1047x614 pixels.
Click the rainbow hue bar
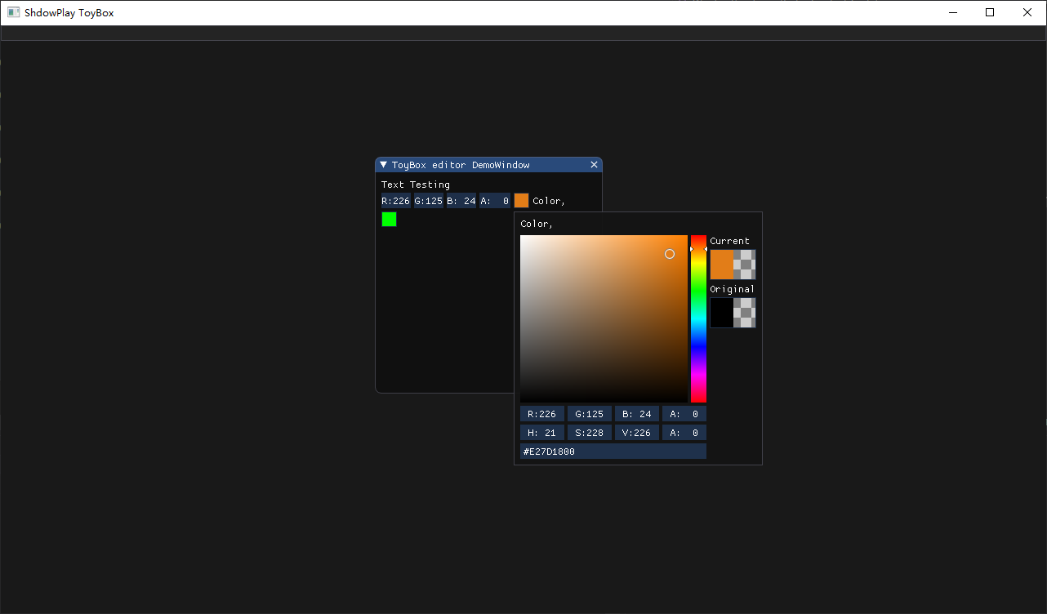click(x=698, y=318)
